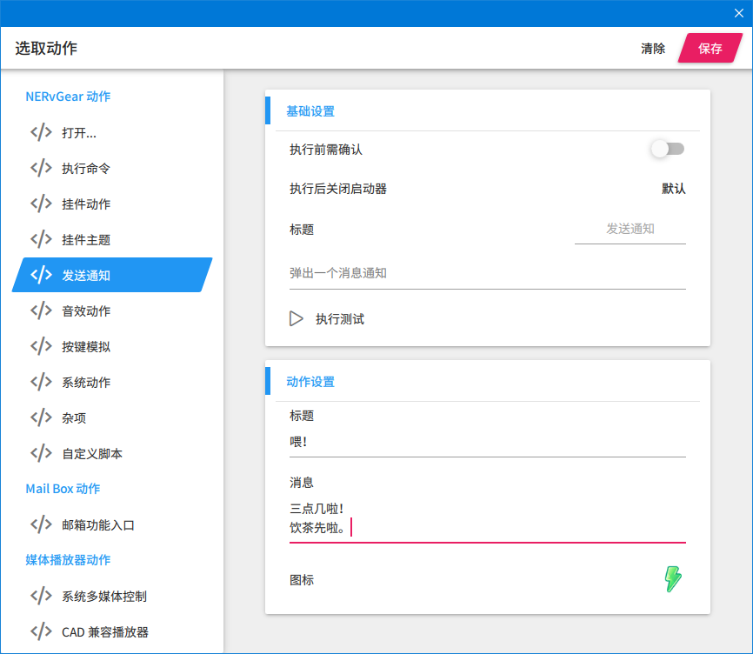
Task: Click the code icon beside 系统多媒体控制
Action: point(41,596)
